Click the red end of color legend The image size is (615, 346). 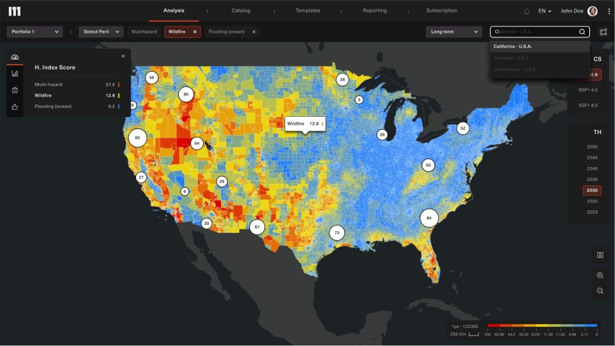pyautogui.click(x=491, y=325)
